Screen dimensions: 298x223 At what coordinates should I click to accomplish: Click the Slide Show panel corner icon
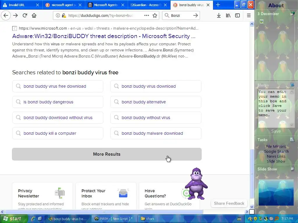tap(292, 169)
